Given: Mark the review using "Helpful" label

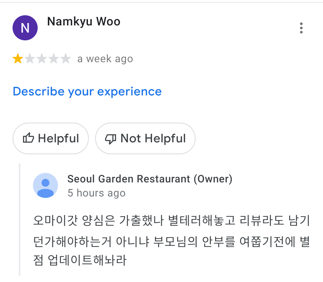Looking at the screenshot, I should [x=59, y=138].
